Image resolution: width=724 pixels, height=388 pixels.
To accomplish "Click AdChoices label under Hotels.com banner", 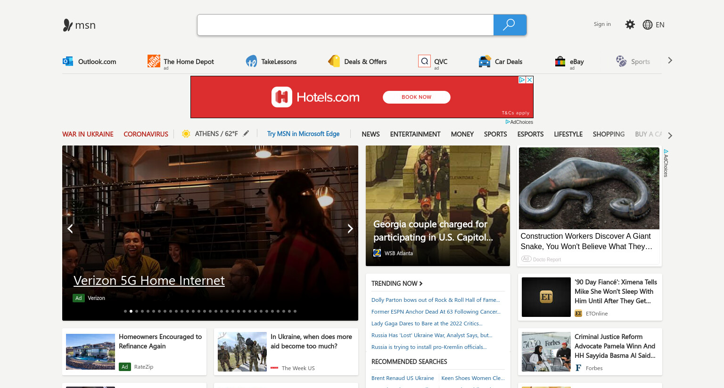I will coord(519,122).
